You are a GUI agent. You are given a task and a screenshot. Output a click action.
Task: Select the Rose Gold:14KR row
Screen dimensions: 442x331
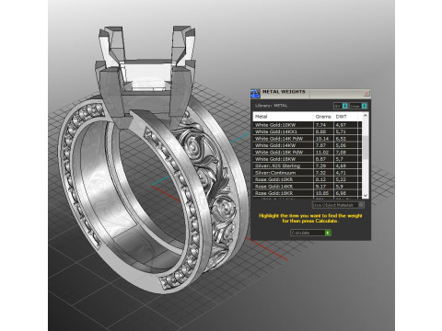click(307, 186)
